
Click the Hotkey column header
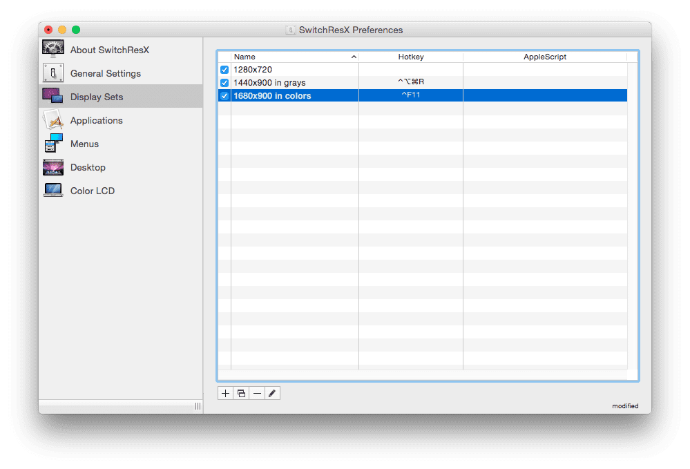pos(411,57)
